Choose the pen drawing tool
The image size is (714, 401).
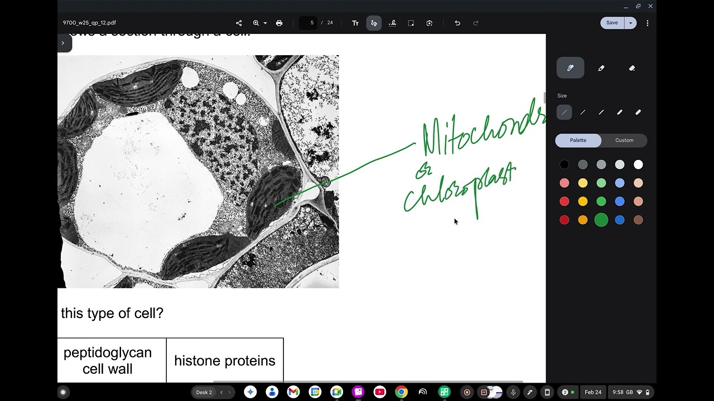point(570,68)
